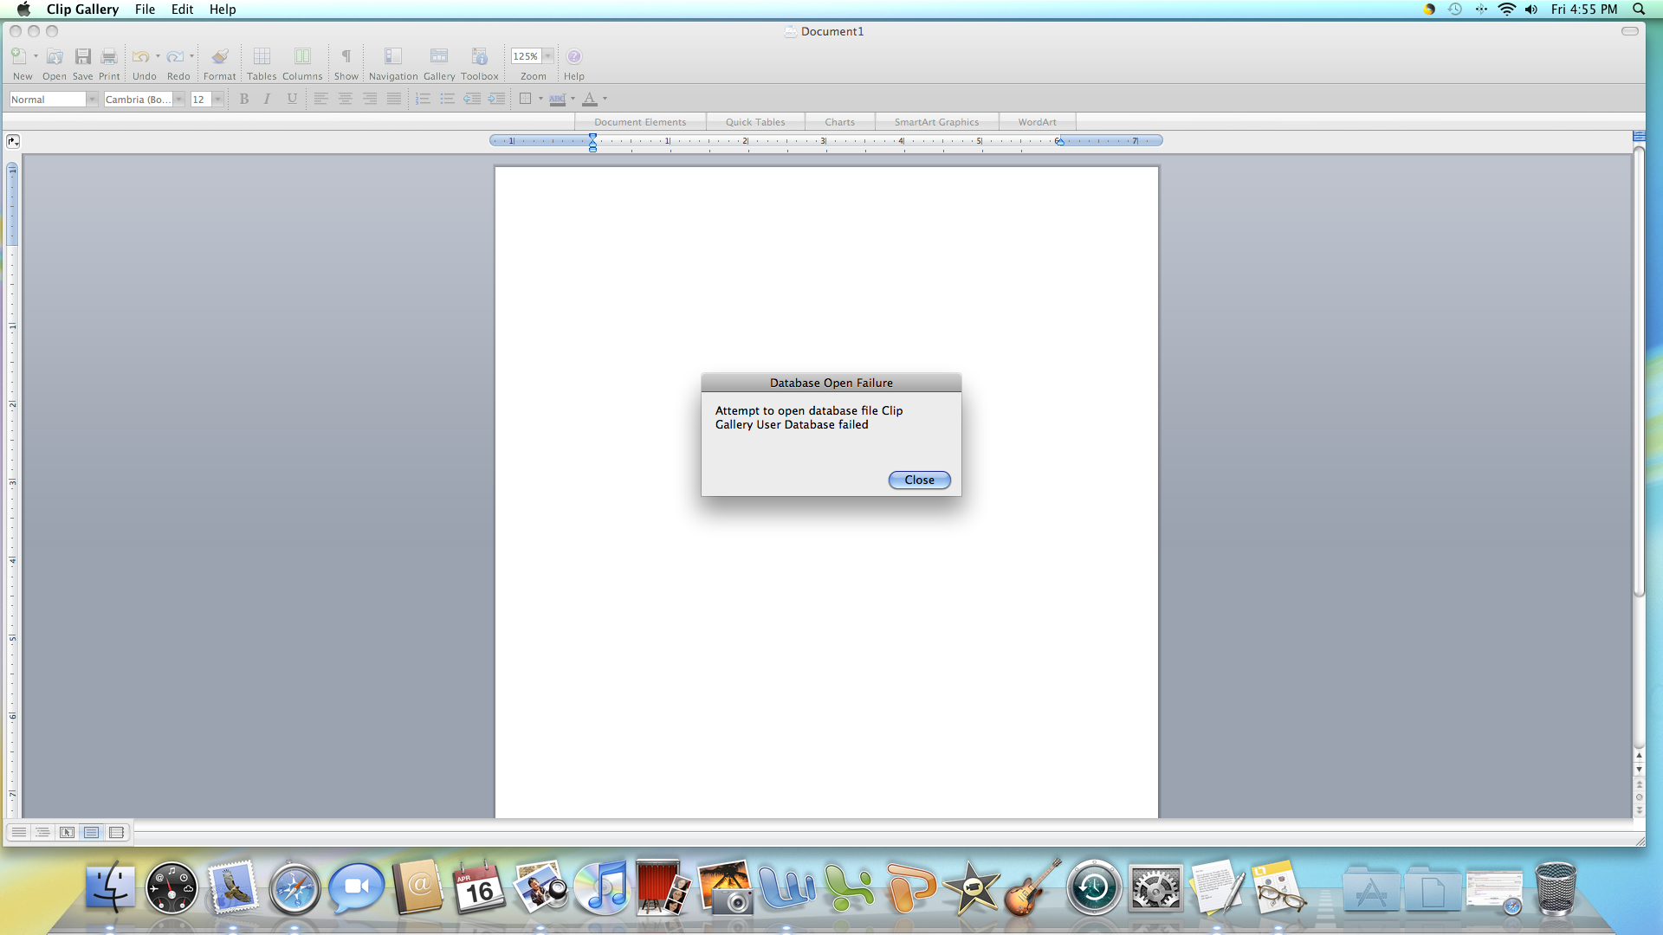Screen dimensions: 1663x935
Task: Expand the Borders dropdown arrow
Action: 540,99
